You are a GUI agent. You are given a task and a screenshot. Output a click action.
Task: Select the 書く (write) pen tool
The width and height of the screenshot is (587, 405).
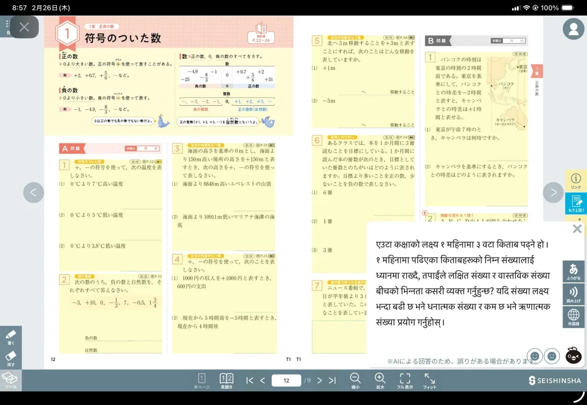(x=11, y=336)
